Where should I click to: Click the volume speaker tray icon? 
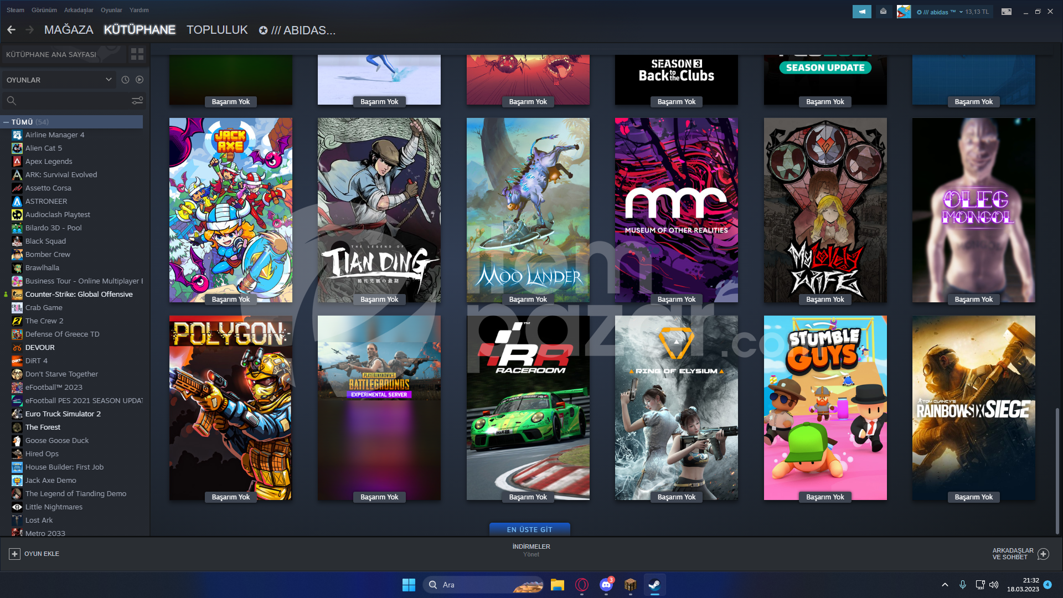pyautogui.click(x=994, y=585)
